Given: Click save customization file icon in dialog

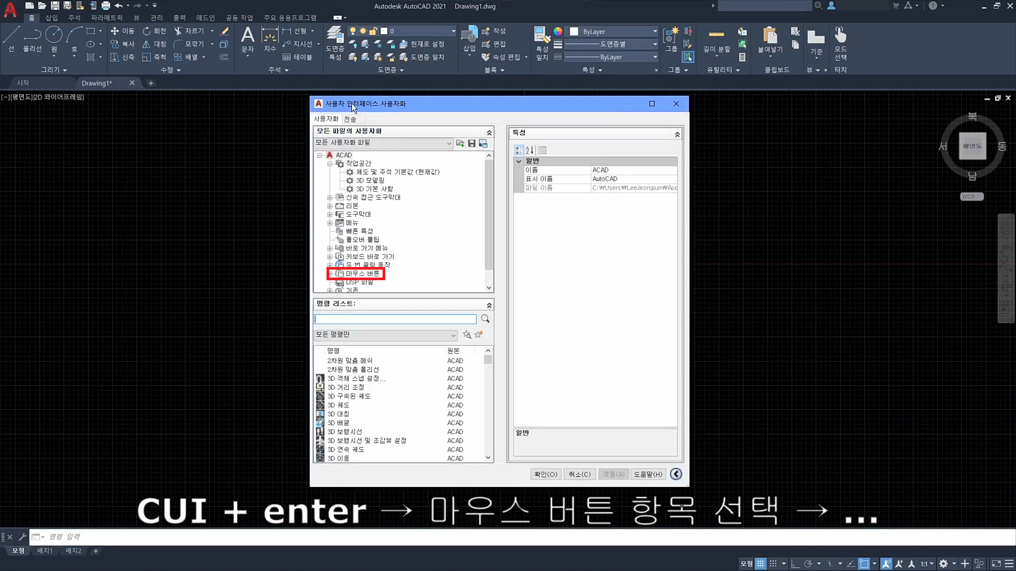Looking at the screenshot, I should click(471, 143).
